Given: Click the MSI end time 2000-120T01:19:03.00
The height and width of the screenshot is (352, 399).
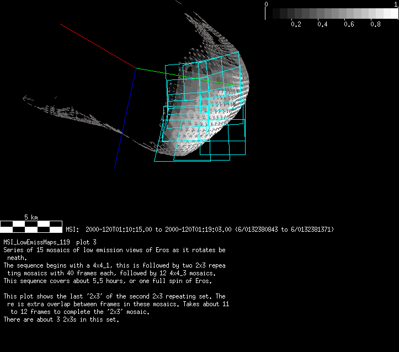Looking at the screenshot, I should click(x=198, y=229).
